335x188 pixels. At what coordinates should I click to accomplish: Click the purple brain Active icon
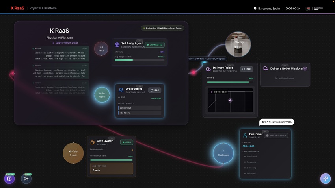(x=9, y=179)
